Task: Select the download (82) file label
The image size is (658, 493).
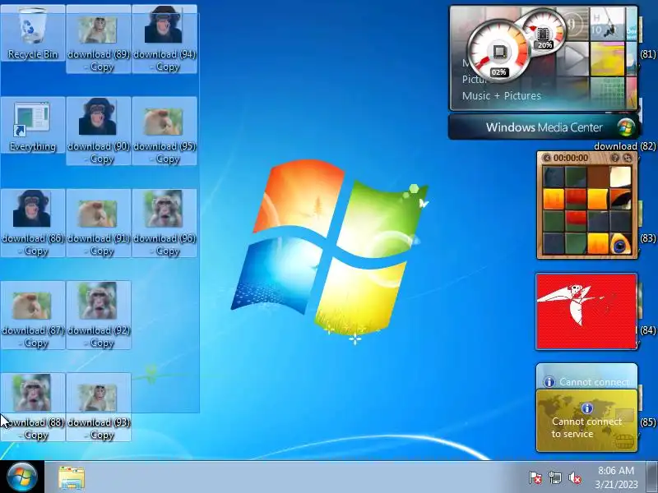Action: coord(624,146)
